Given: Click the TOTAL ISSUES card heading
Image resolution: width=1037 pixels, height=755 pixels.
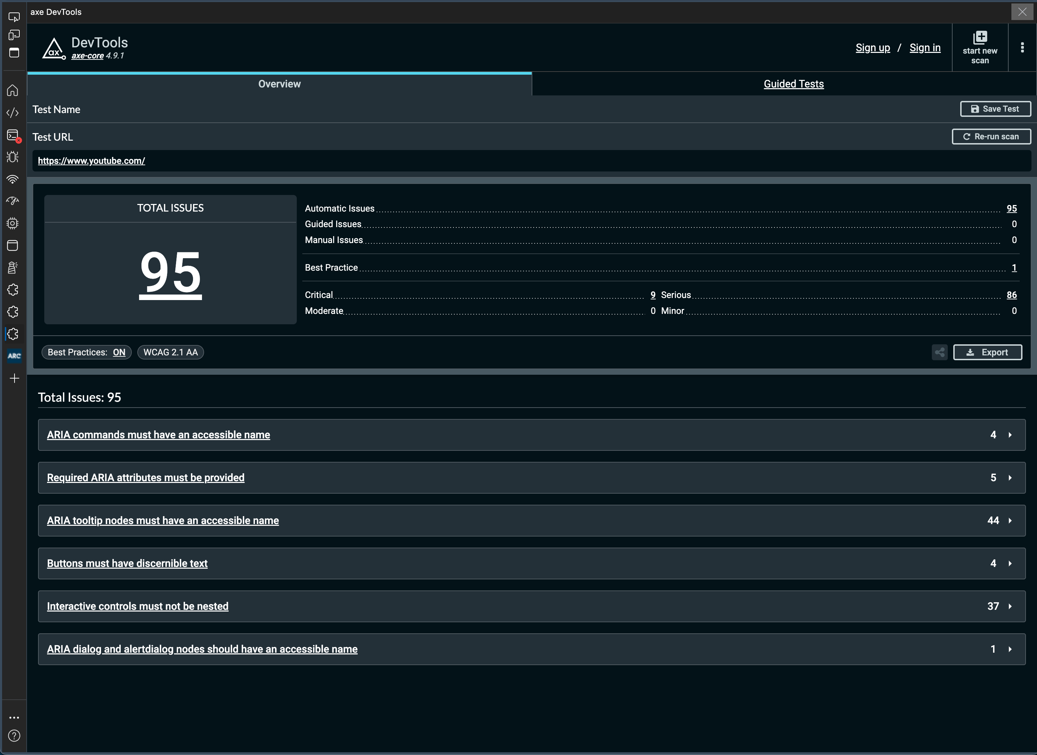Looking at the screenshot, I should pos(171,208).
